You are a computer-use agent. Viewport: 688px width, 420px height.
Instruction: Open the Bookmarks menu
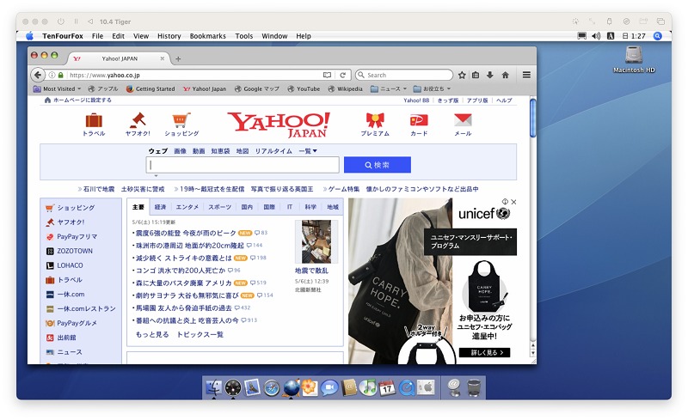(207, 36)
